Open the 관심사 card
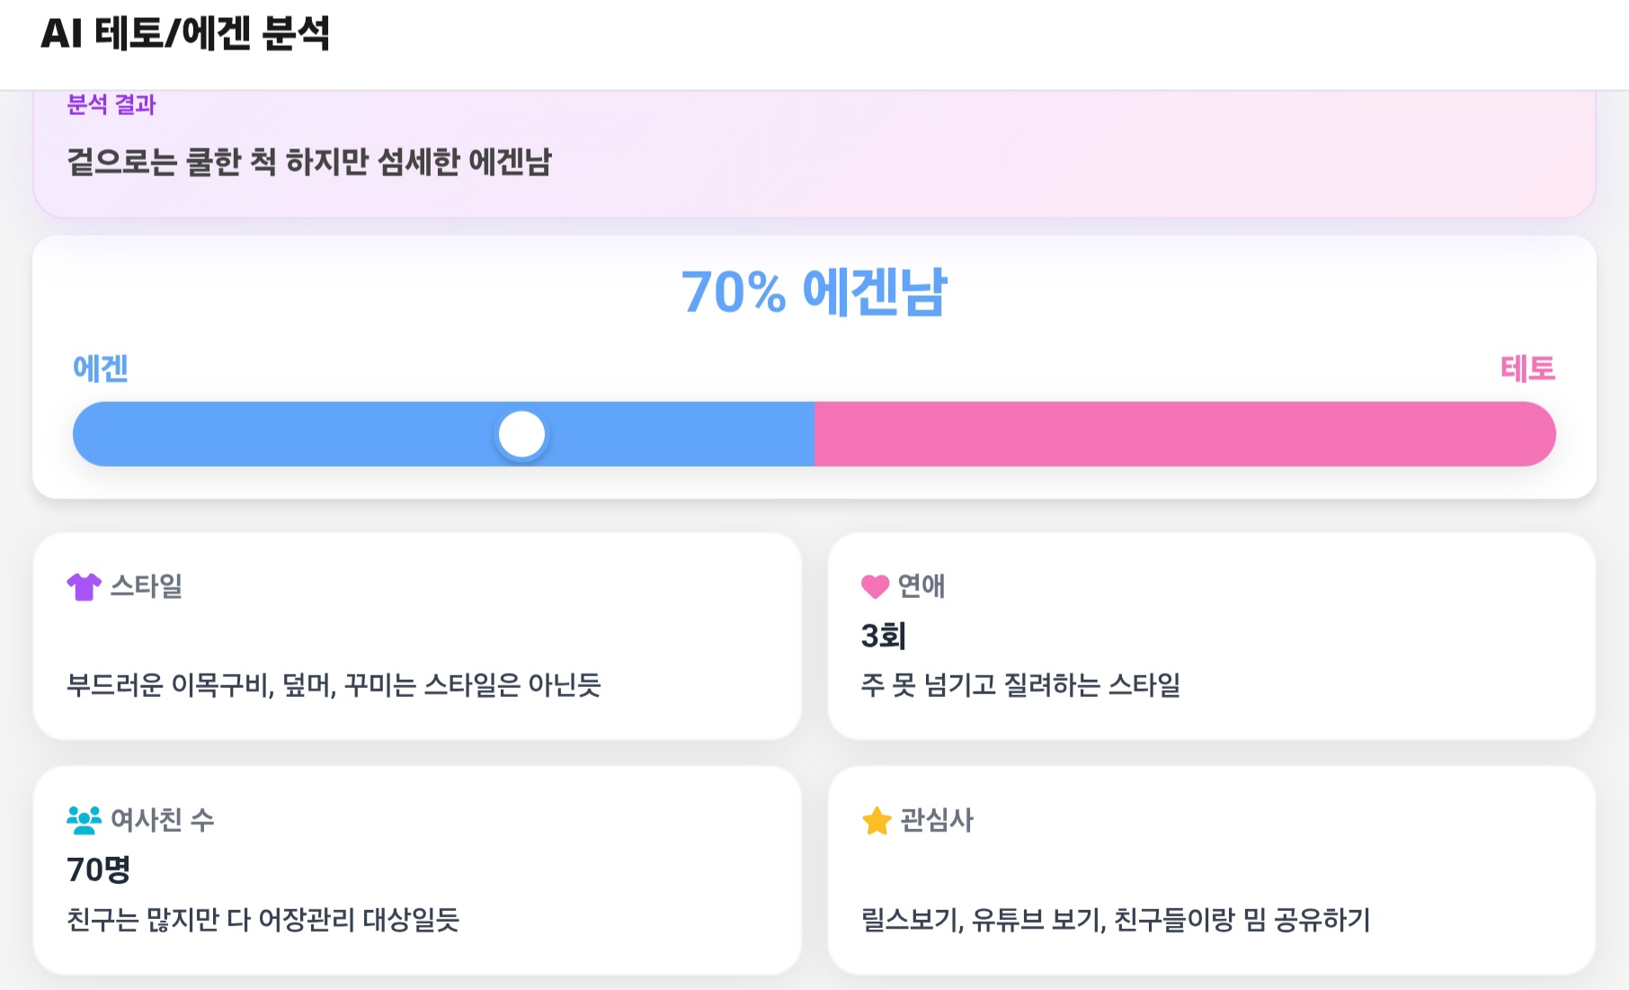 [1212, 870]
